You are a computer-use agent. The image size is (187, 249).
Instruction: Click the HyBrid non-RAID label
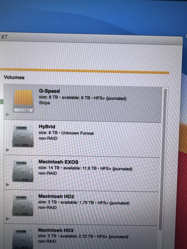coord(48,138)
